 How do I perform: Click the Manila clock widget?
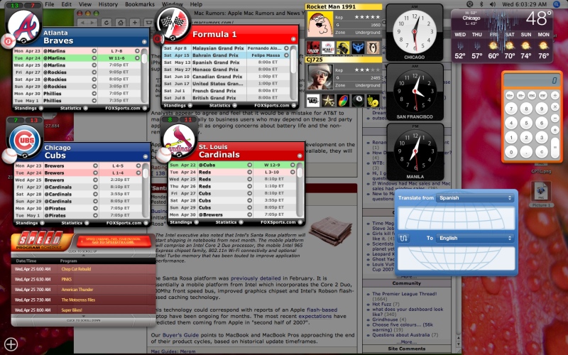click(x=415, y=152)
